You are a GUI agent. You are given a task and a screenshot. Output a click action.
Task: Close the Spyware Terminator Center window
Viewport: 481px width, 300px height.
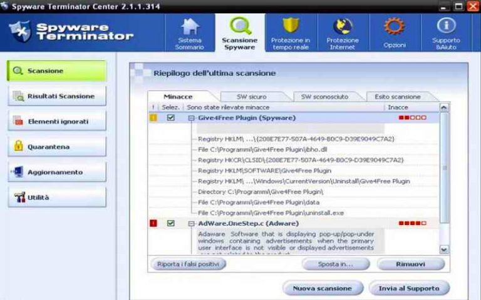tap(473, 6)
